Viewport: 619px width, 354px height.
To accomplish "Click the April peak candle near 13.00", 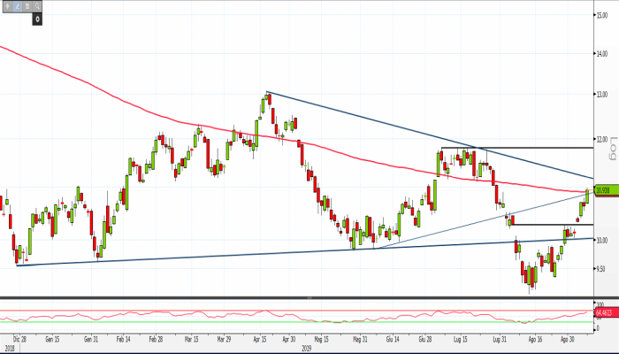I will tap(267, 99).
